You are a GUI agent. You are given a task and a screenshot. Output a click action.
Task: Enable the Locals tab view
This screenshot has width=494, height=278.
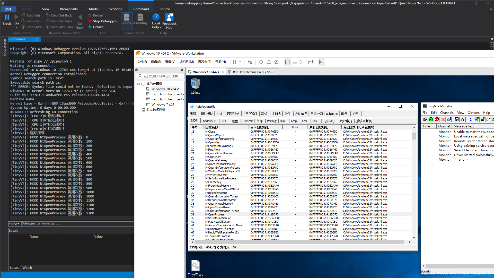click(14, 267)
